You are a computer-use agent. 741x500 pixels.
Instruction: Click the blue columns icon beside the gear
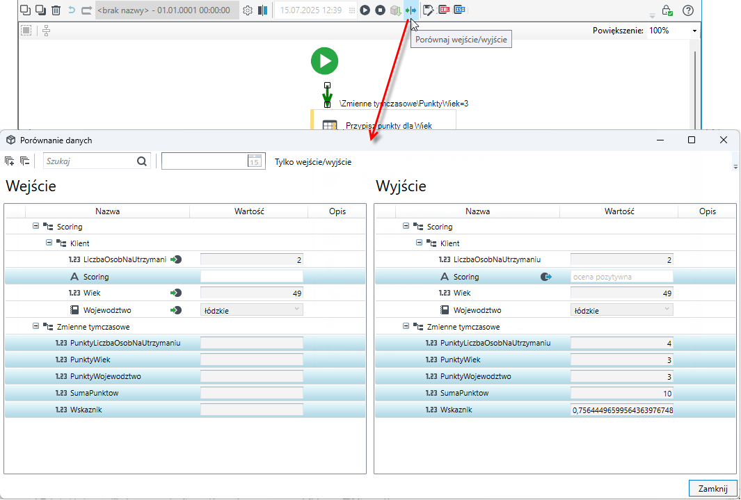tap(263, 10)
